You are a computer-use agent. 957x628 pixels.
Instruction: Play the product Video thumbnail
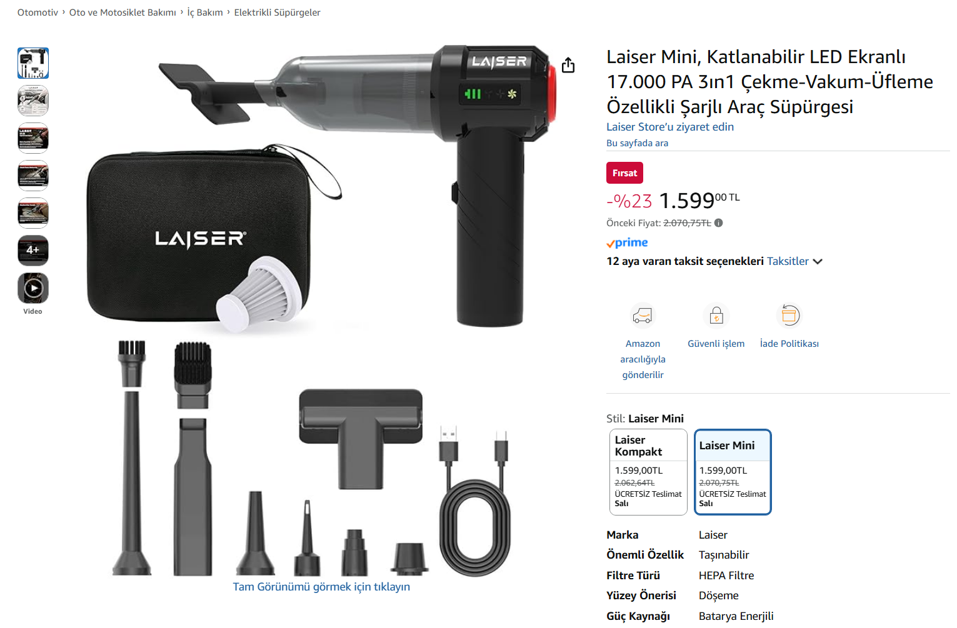[33, 288]
